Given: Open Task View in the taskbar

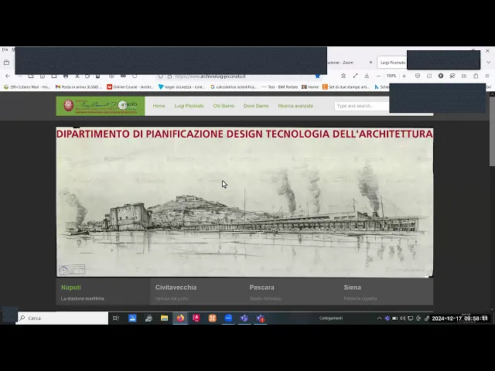Looking at the screenshot, I should [x=116, y=318].
